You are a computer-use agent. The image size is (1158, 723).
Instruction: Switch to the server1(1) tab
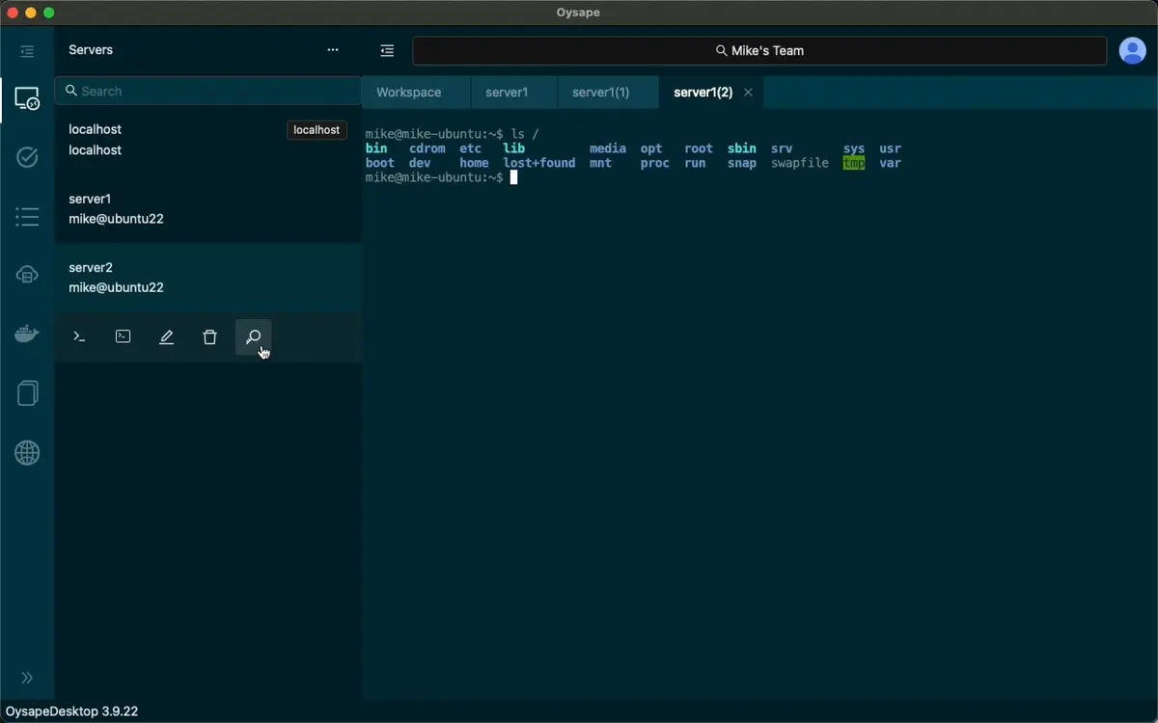(601, 93)
